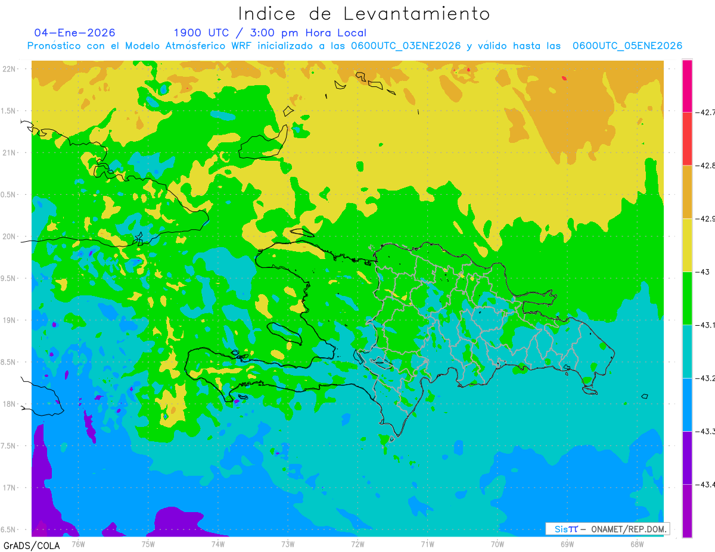Click the '68W' longitude label
715x552 pixels.
point(637,544)
